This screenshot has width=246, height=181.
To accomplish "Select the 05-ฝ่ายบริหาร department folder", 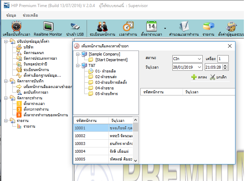I will pyautogui.click(x=106, y=94).
